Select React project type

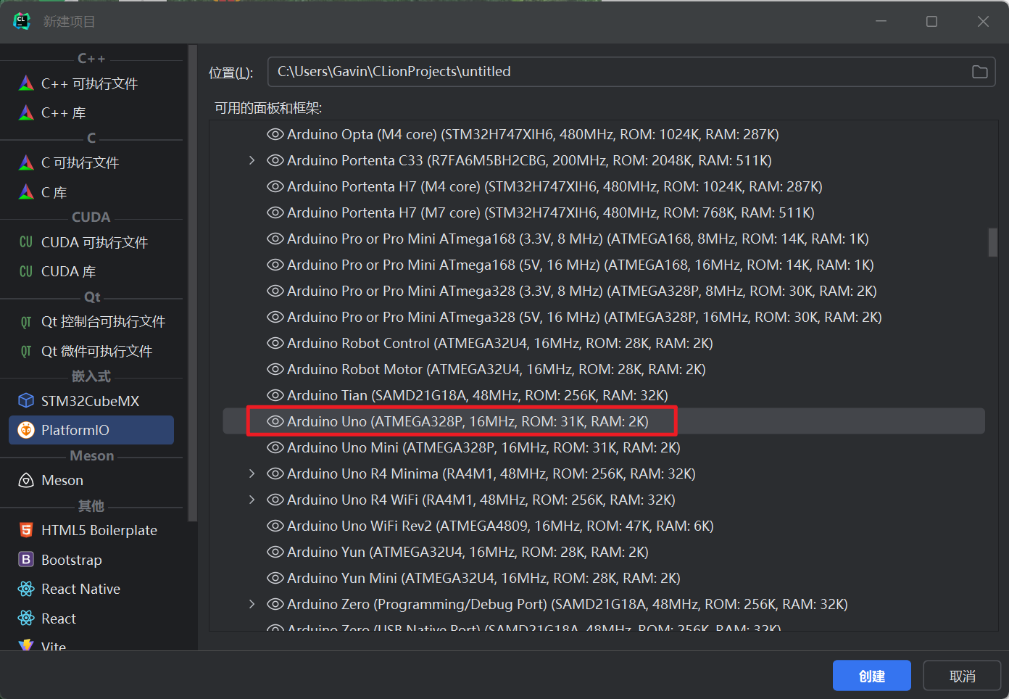(91, 619)
